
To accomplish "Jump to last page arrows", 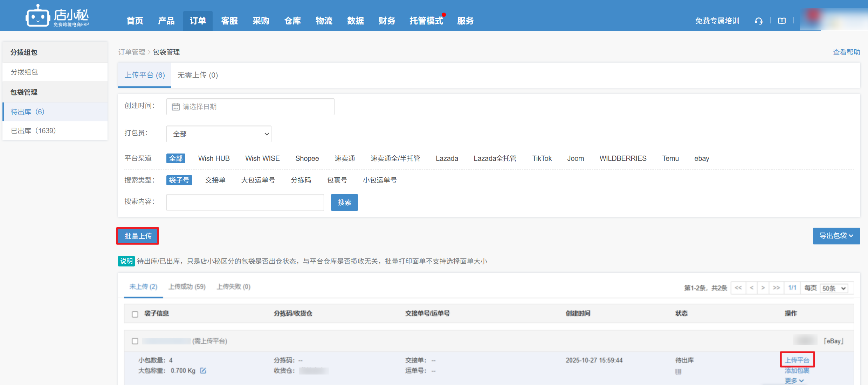I will (776, 288).
